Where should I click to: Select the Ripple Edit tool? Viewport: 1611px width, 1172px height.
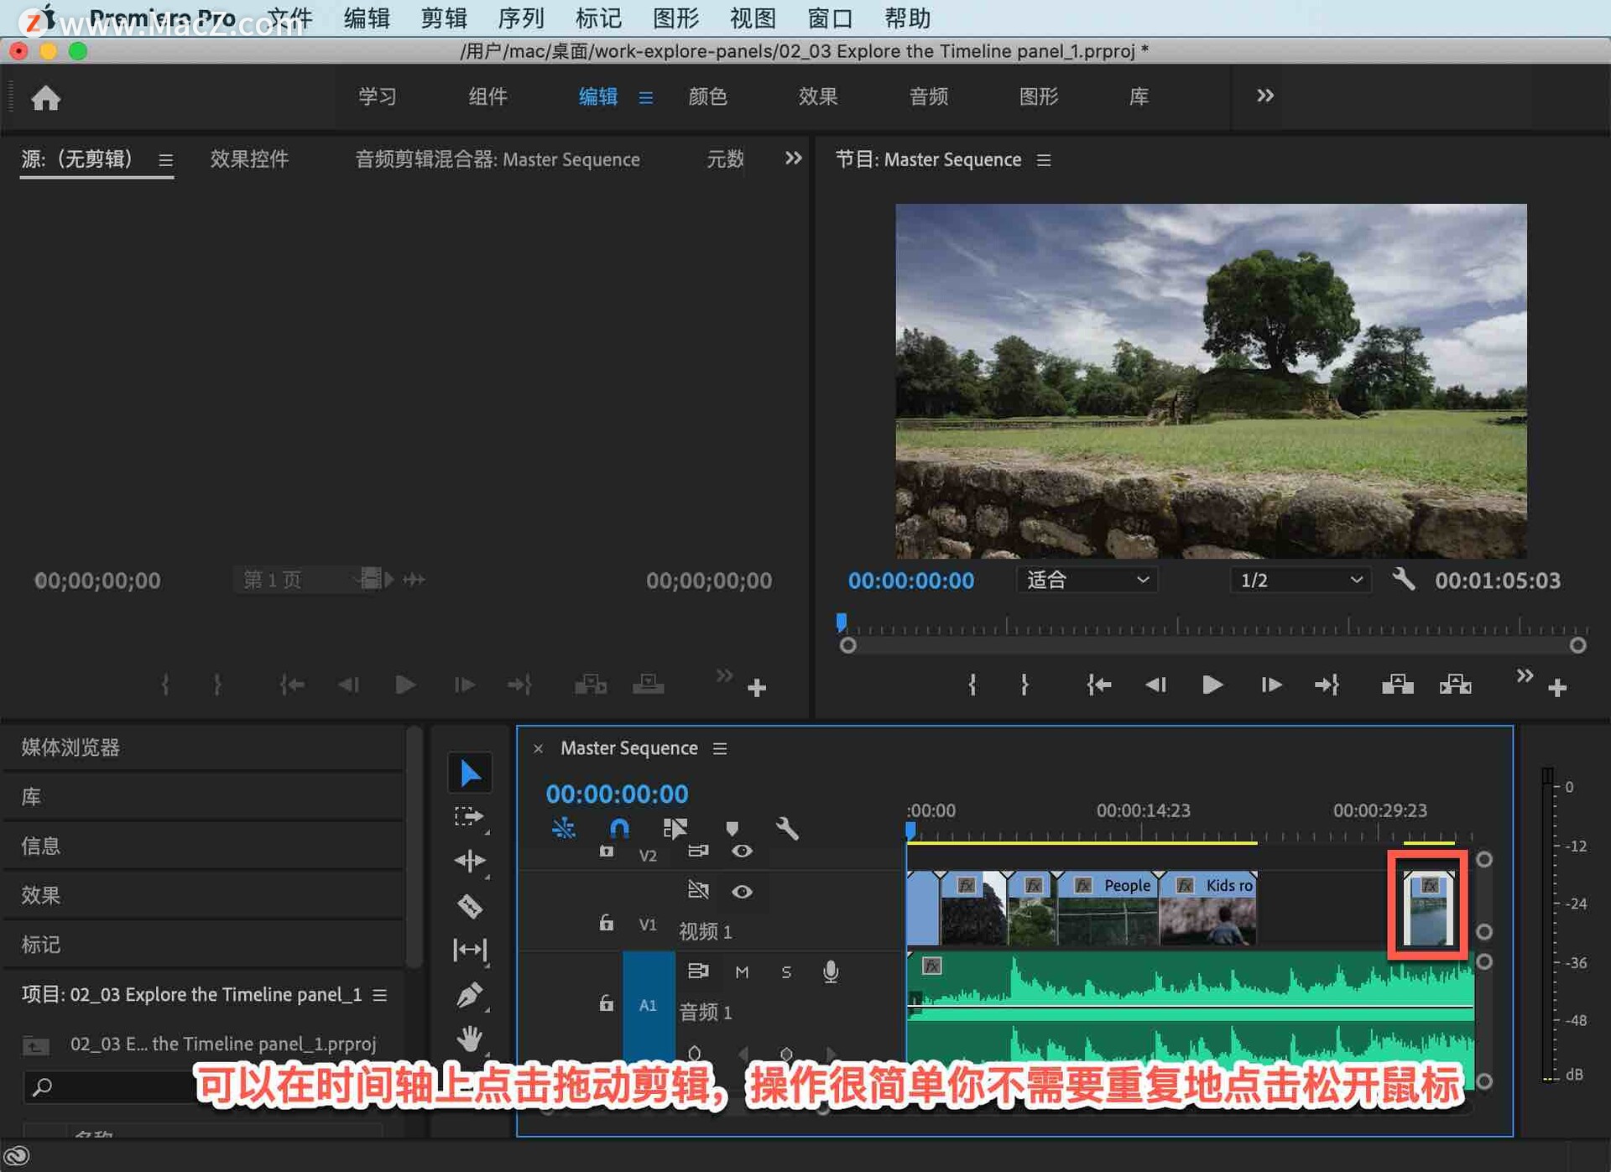pyautogui.click(x=470, y=861)
